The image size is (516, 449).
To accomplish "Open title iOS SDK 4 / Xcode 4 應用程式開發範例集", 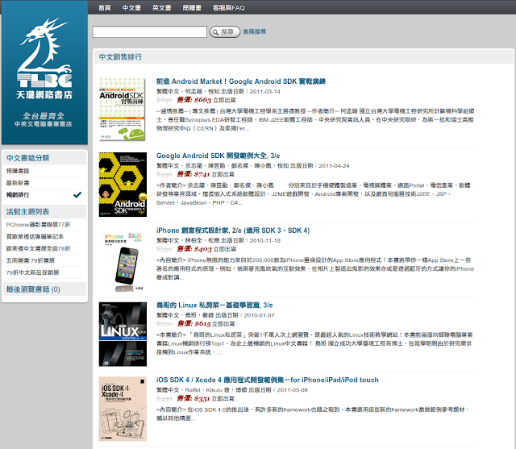I will click(267, 380).
